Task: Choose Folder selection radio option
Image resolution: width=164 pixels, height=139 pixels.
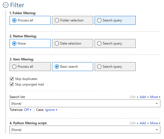Action: click(72, 20)
